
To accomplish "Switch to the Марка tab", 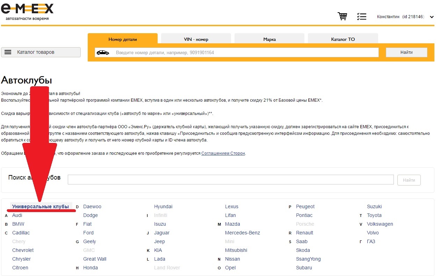I will pyautogui.click(x=269, y=39).
